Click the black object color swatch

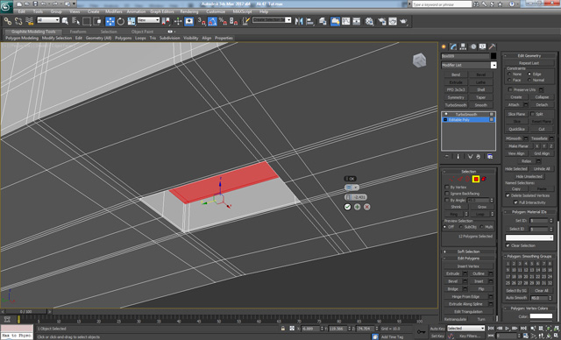[x=494, y=56]
